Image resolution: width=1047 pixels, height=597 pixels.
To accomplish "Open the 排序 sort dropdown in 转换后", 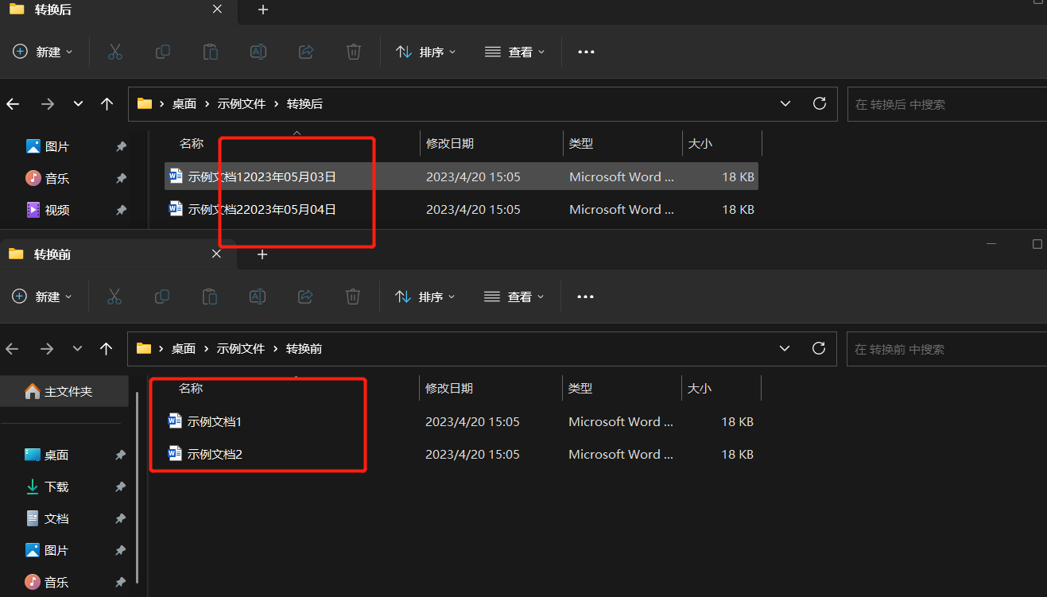I will coord(427,52).
